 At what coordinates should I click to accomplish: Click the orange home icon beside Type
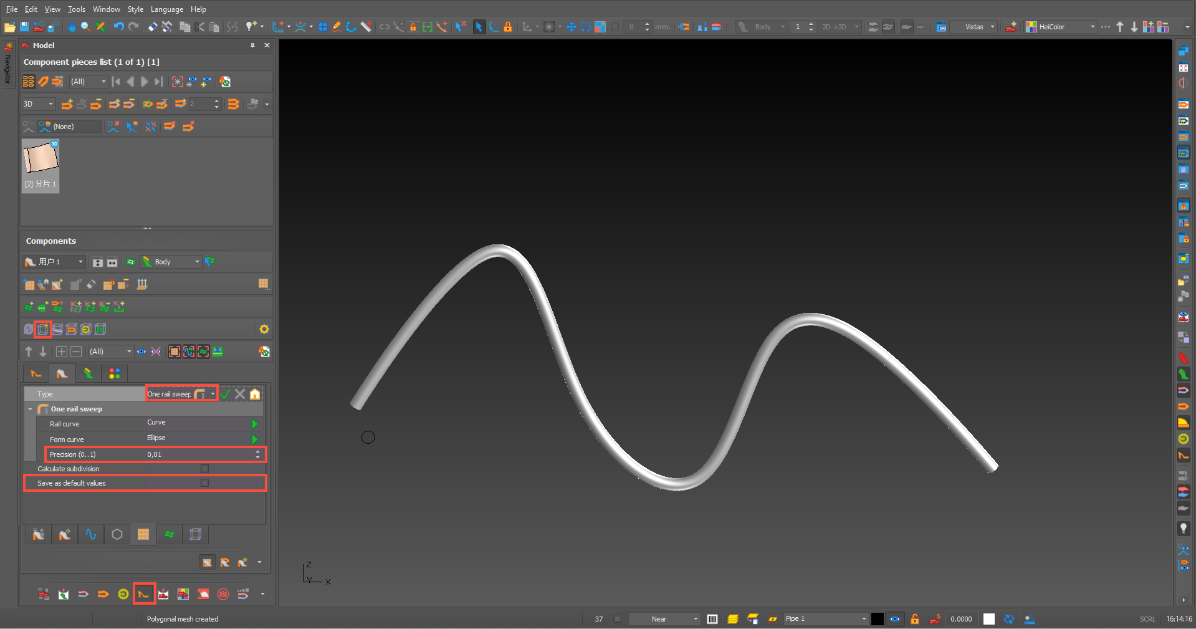255,394
